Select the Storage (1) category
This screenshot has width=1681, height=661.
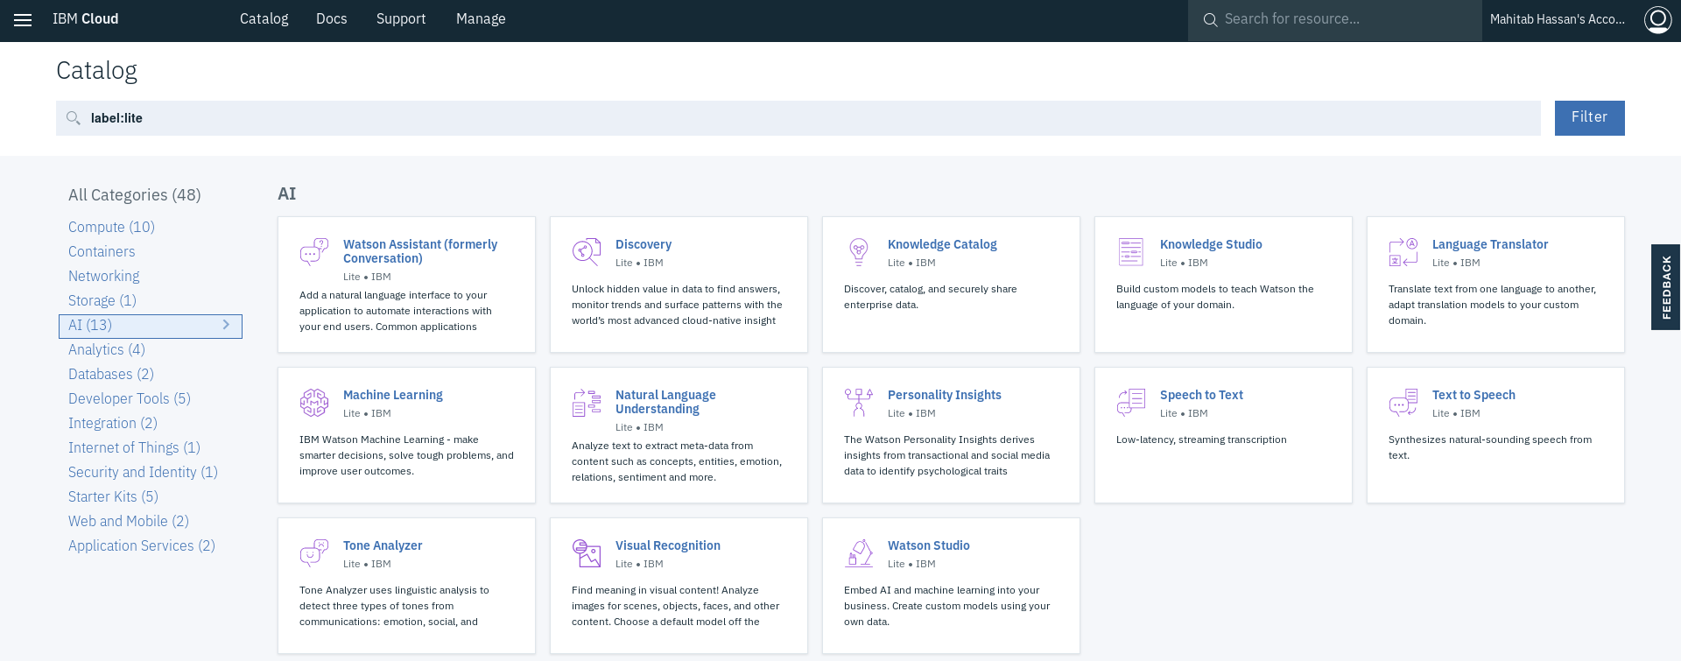[102, 300]
